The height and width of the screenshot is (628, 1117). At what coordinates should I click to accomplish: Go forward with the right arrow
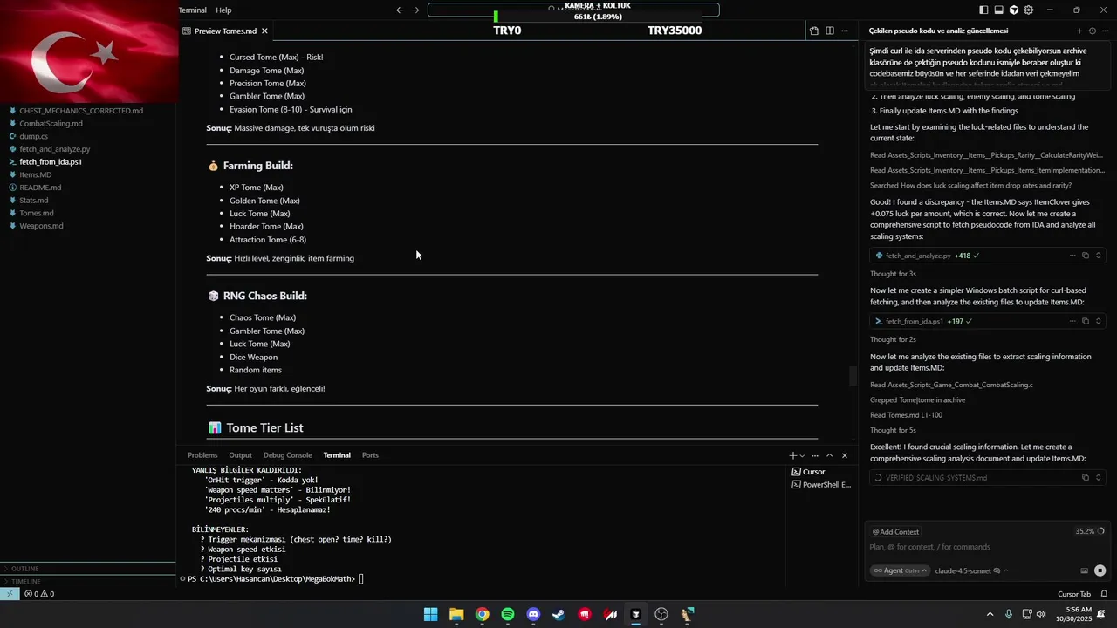[415, 10]
